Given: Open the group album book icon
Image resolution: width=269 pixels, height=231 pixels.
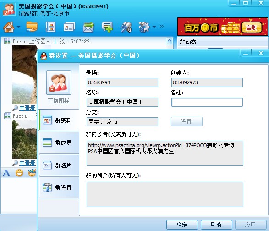Looking at the screenshot, I should (50, 27).
